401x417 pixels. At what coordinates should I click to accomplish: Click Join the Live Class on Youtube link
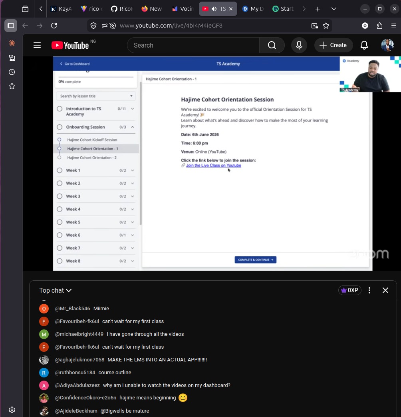point(213,166)
